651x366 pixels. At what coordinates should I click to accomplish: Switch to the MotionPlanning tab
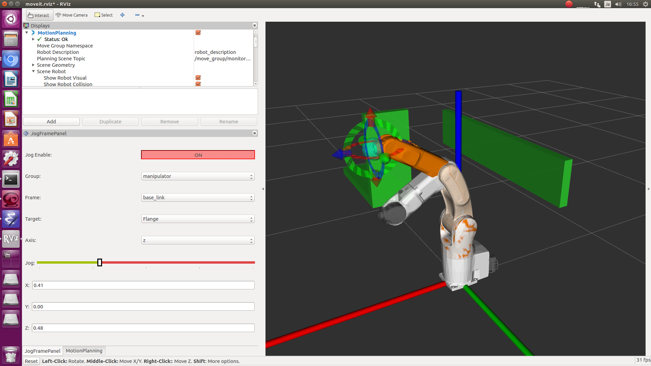point(84,350)
